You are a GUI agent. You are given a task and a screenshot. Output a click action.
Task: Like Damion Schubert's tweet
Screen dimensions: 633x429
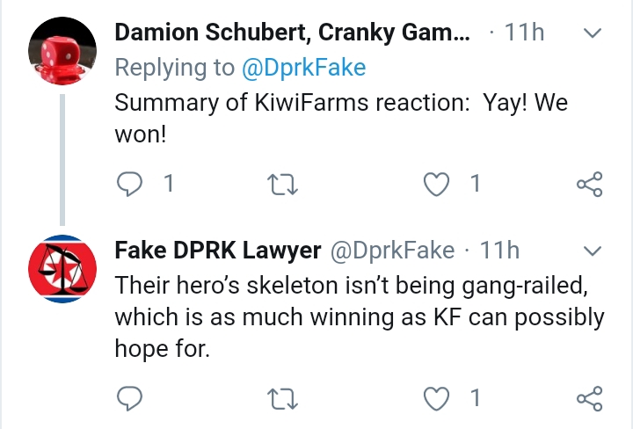(436, 184)
